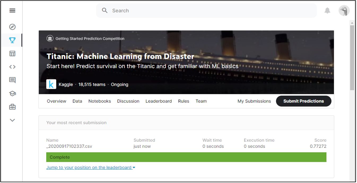Viewport: 357px width, 183px height.
Task: Open Competitions via the trophy icon
Action: [12, 40]
